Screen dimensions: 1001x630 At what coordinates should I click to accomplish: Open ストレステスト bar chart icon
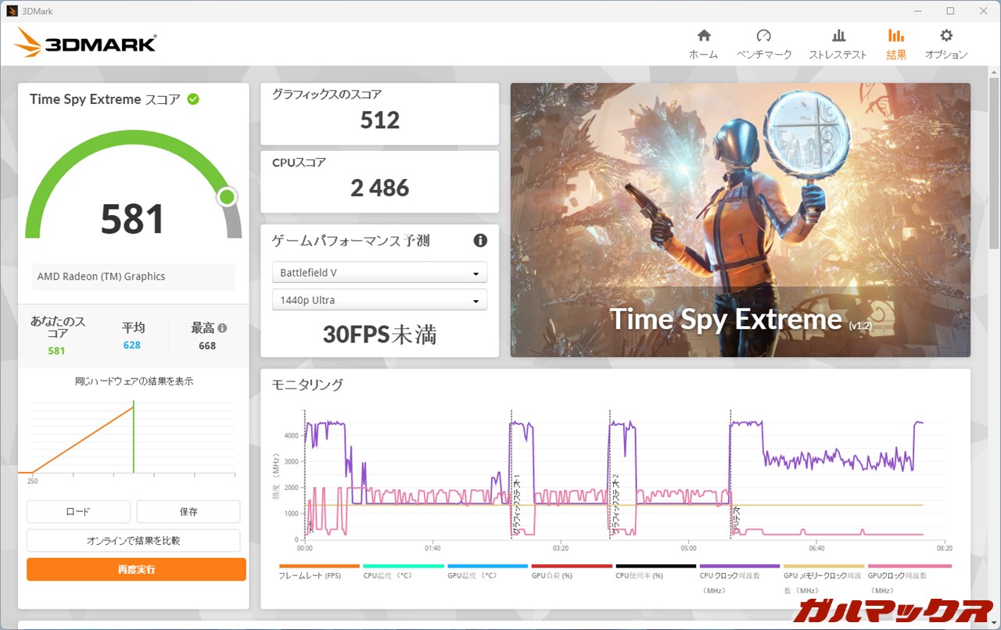(x=838, y=36)
